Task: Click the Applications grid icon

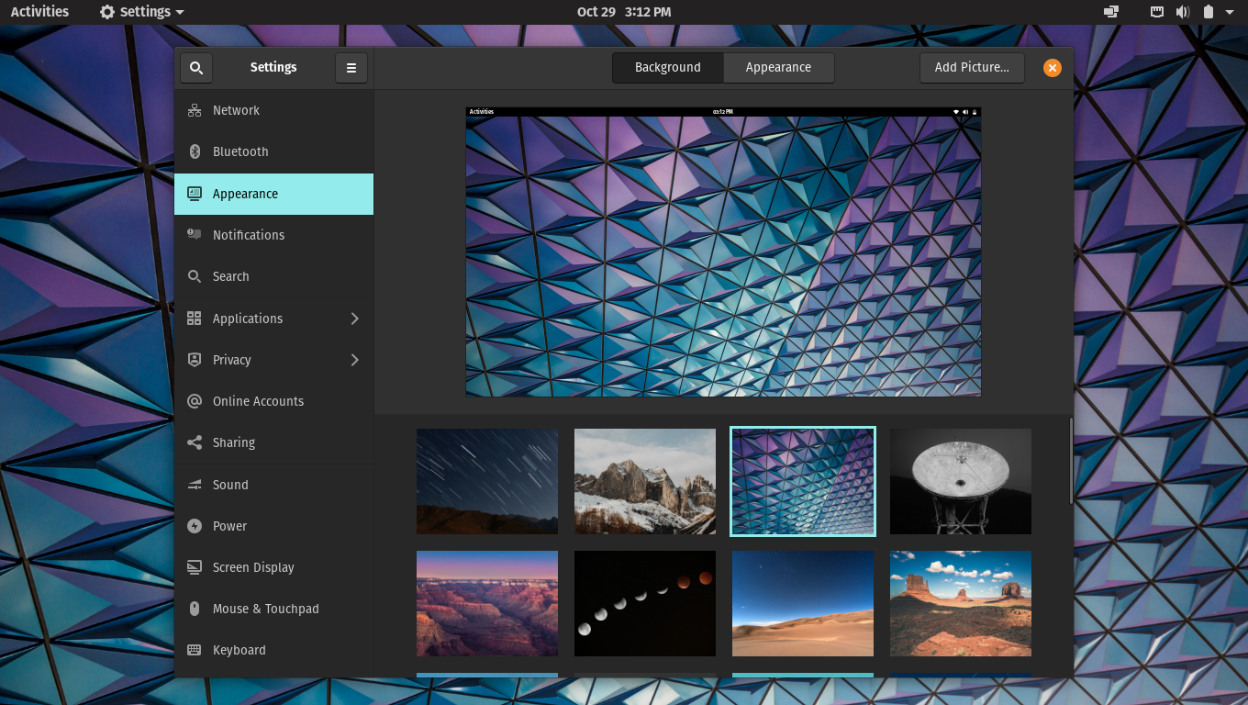Action: click(x=195, y=319)
